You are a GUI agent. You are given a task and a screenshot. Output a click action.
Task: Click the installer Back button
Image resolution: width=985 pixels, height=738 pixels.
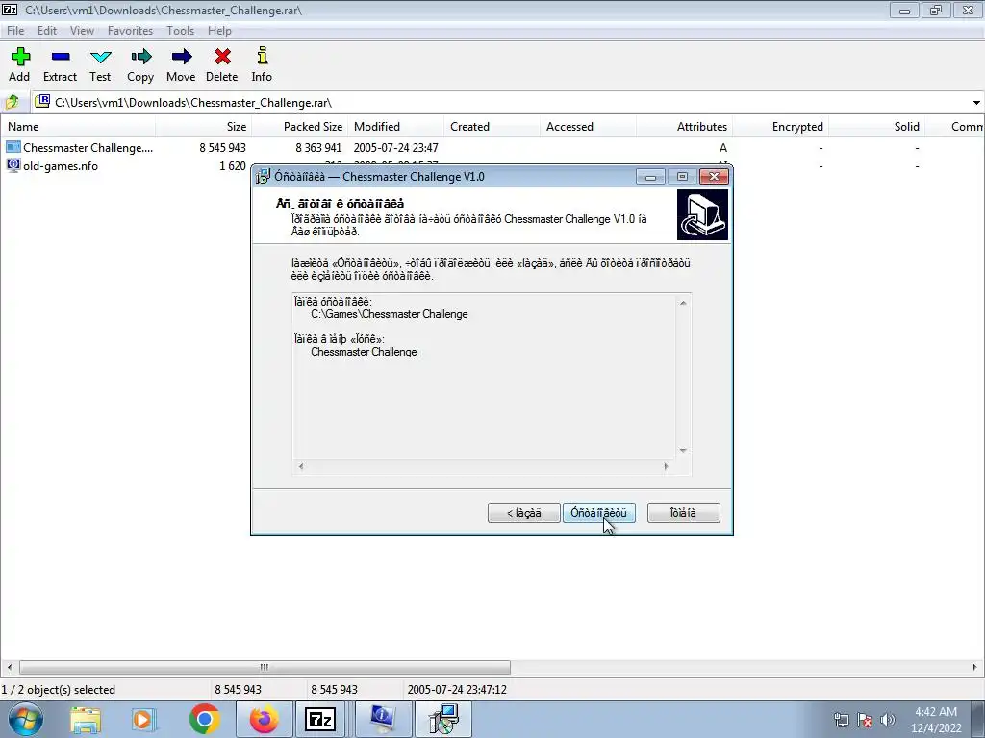[524, 513]
